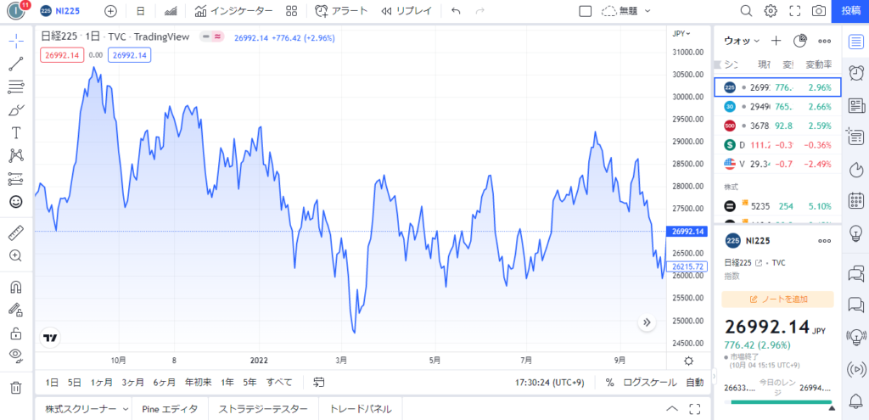Toggle 自動 auto scale

[x=694, y=383]
